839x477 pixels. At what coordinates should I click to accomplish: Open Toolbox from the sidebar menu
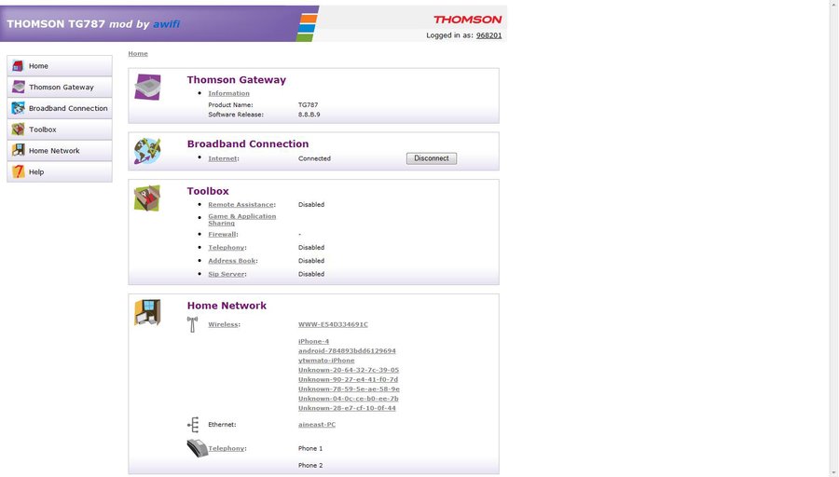(60, 129)
